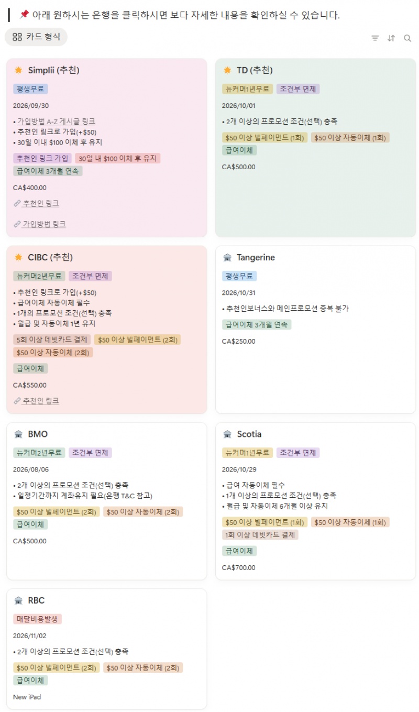419x712 pixels.
Task: Click 뉴커머1년무료 tag on TD card
Action: [x=247, y=89]
